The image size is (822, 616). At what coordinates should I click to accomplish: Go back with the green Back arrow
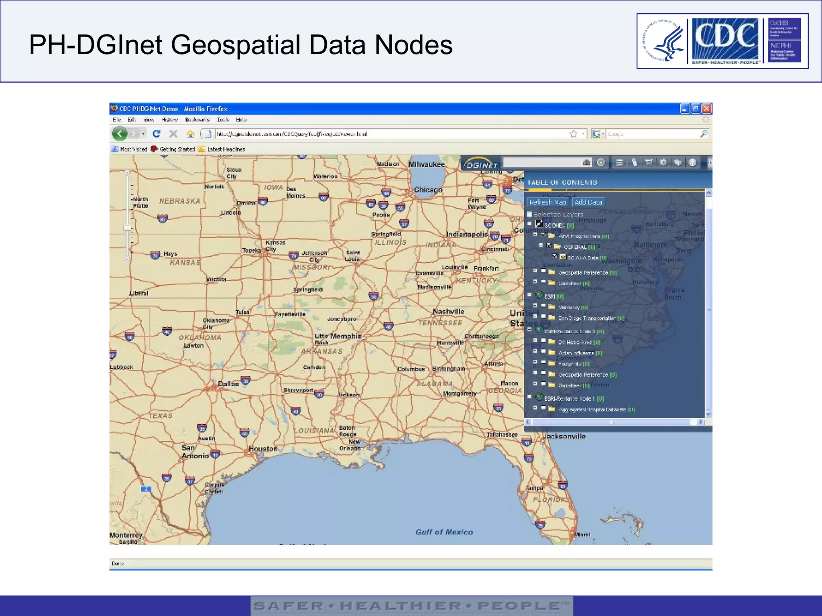(x=120, y=134)
